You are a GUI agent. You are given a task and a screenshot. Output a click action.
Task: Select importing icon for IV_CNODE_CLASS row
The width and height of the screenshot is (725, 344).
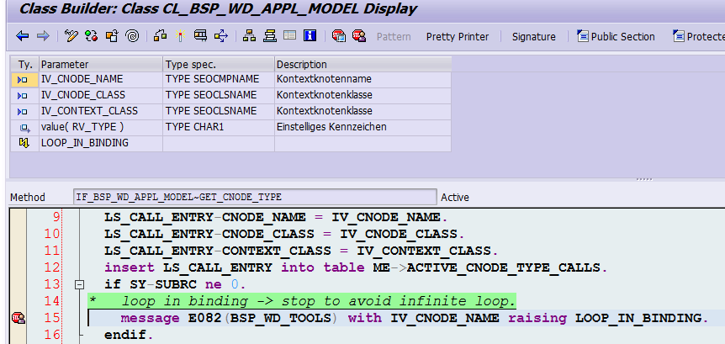tap(22, 96)
